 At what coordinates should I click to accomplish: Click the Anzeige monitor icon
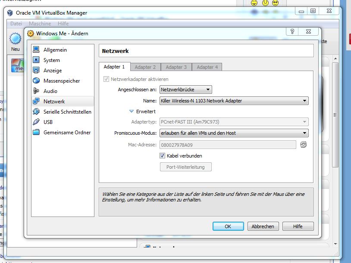pos(36,70)
